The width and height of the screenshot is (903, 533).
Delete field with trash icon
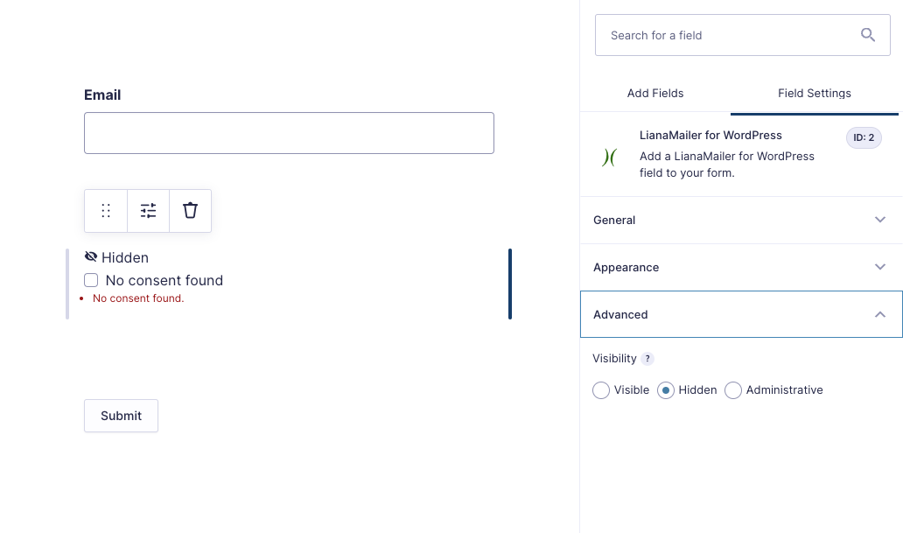tap(190, 211)
